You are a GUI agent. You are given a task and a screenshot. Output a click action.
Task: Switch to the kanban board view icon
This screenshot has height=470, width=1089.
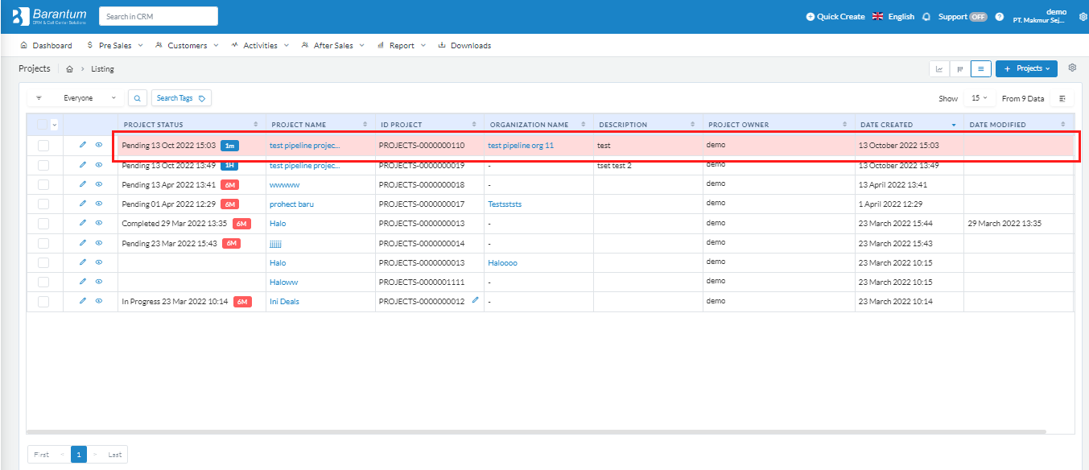[960, 69]
